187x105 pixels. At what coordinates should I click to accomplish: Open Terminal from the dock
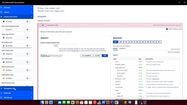click(x=55, y=102)
